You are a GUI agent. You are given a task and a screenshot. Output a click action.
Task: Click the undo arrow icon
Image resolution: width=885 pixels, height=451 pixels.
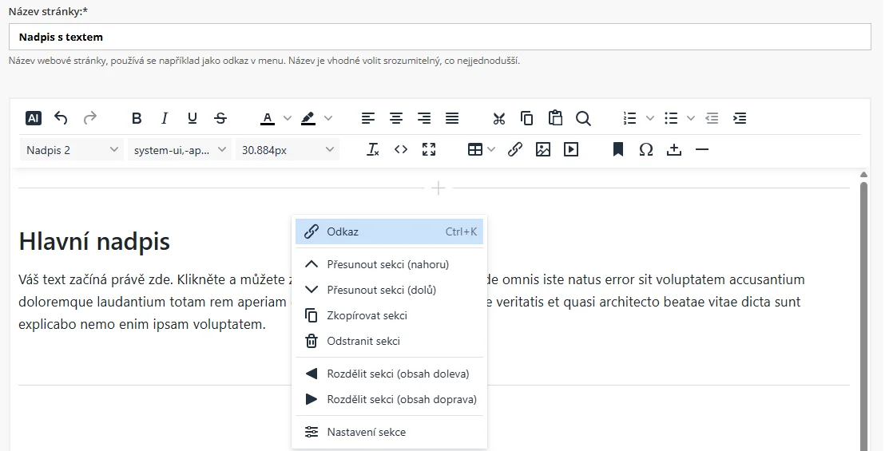coord(61,118)
